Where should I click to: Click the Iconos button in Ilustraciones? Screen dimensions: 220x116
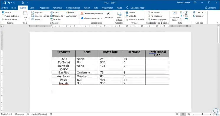pyautogui.click(x=55, y=12)
